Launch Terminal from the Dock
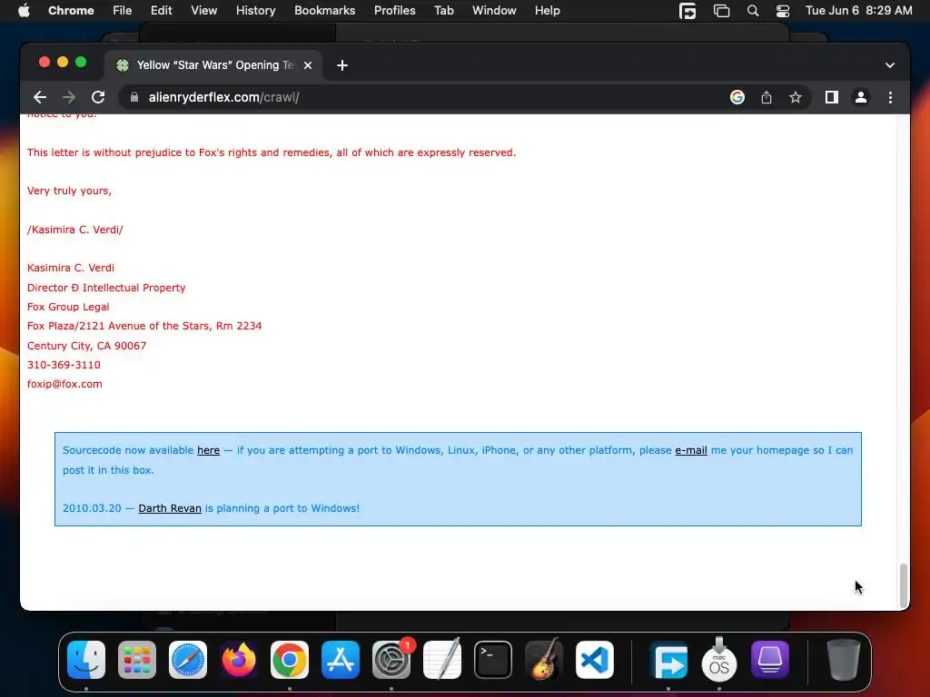 tap(493, 660)
